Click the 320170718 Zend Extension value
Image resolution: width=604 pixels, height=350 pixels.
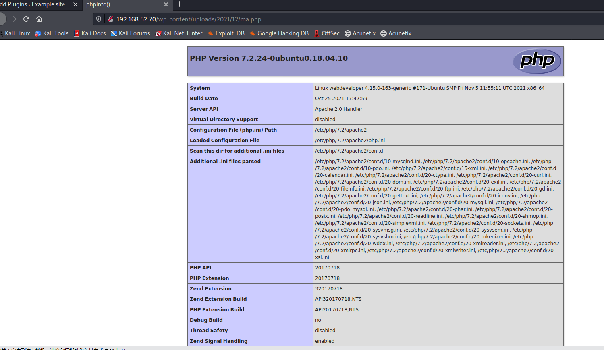coord(329,289)
